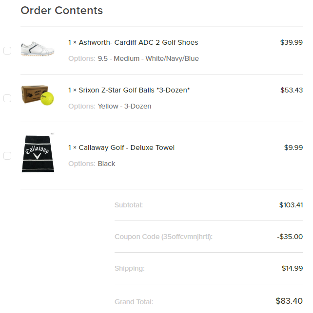Image resolution: width=313 pixels, height=313 pixels.
Task: Click the $39.99 price of the shoes
Action: coord(291,42)
